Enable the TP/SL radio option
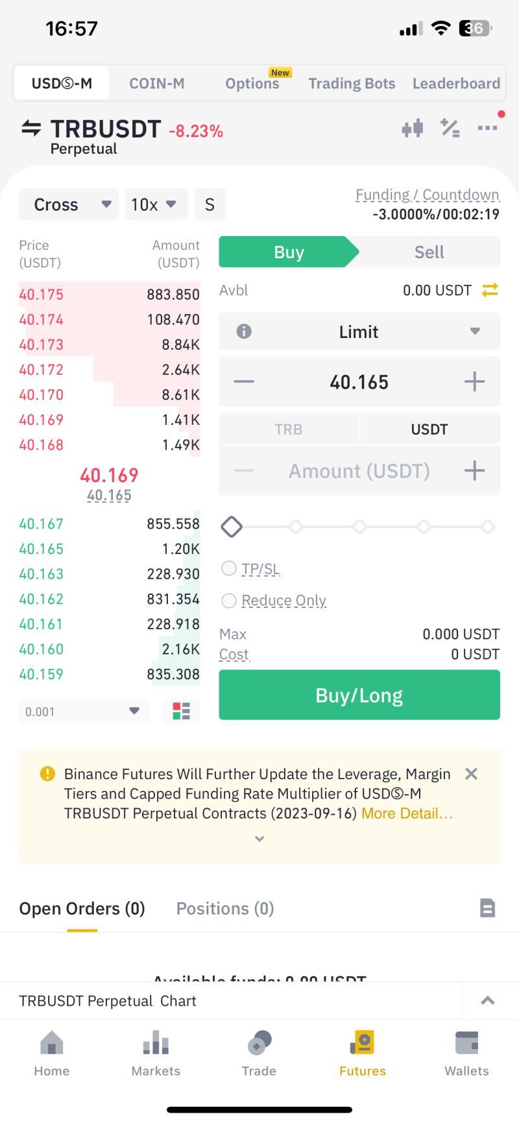This screenshot has height=1123, width=519. point(229,569)
